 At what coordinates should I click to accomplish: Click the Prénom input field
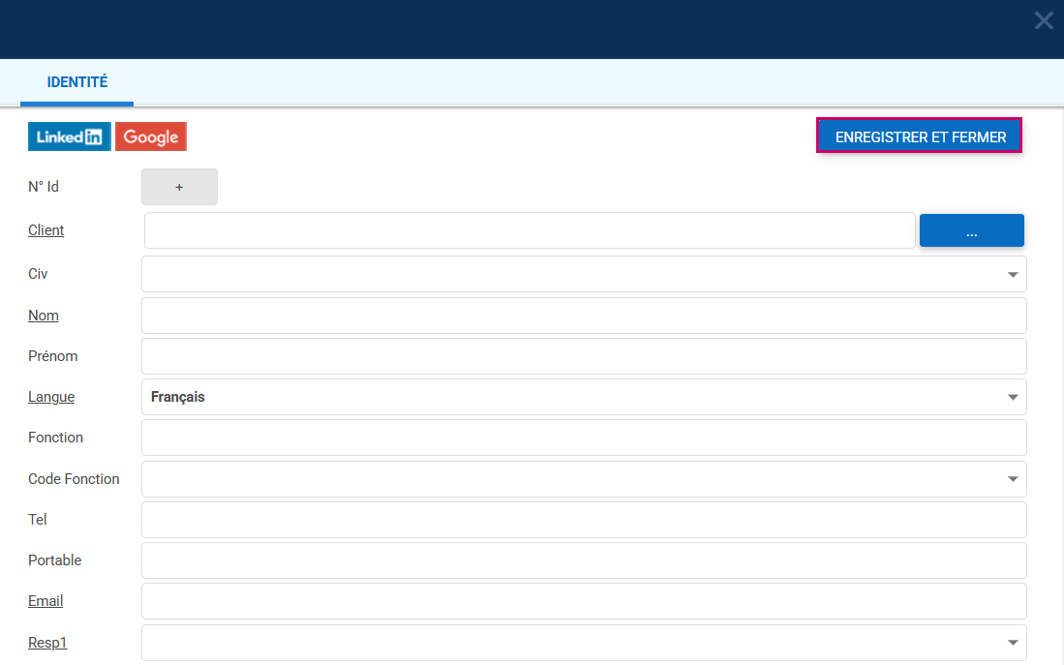click(583, 356)
